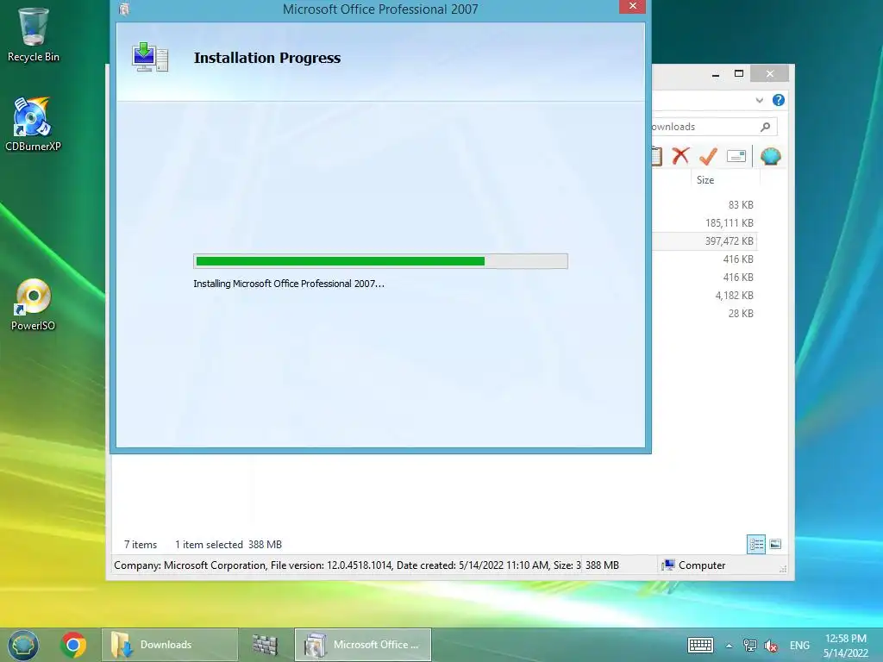
Task: Open the taskbar clock and date
Action: (845, 645)
